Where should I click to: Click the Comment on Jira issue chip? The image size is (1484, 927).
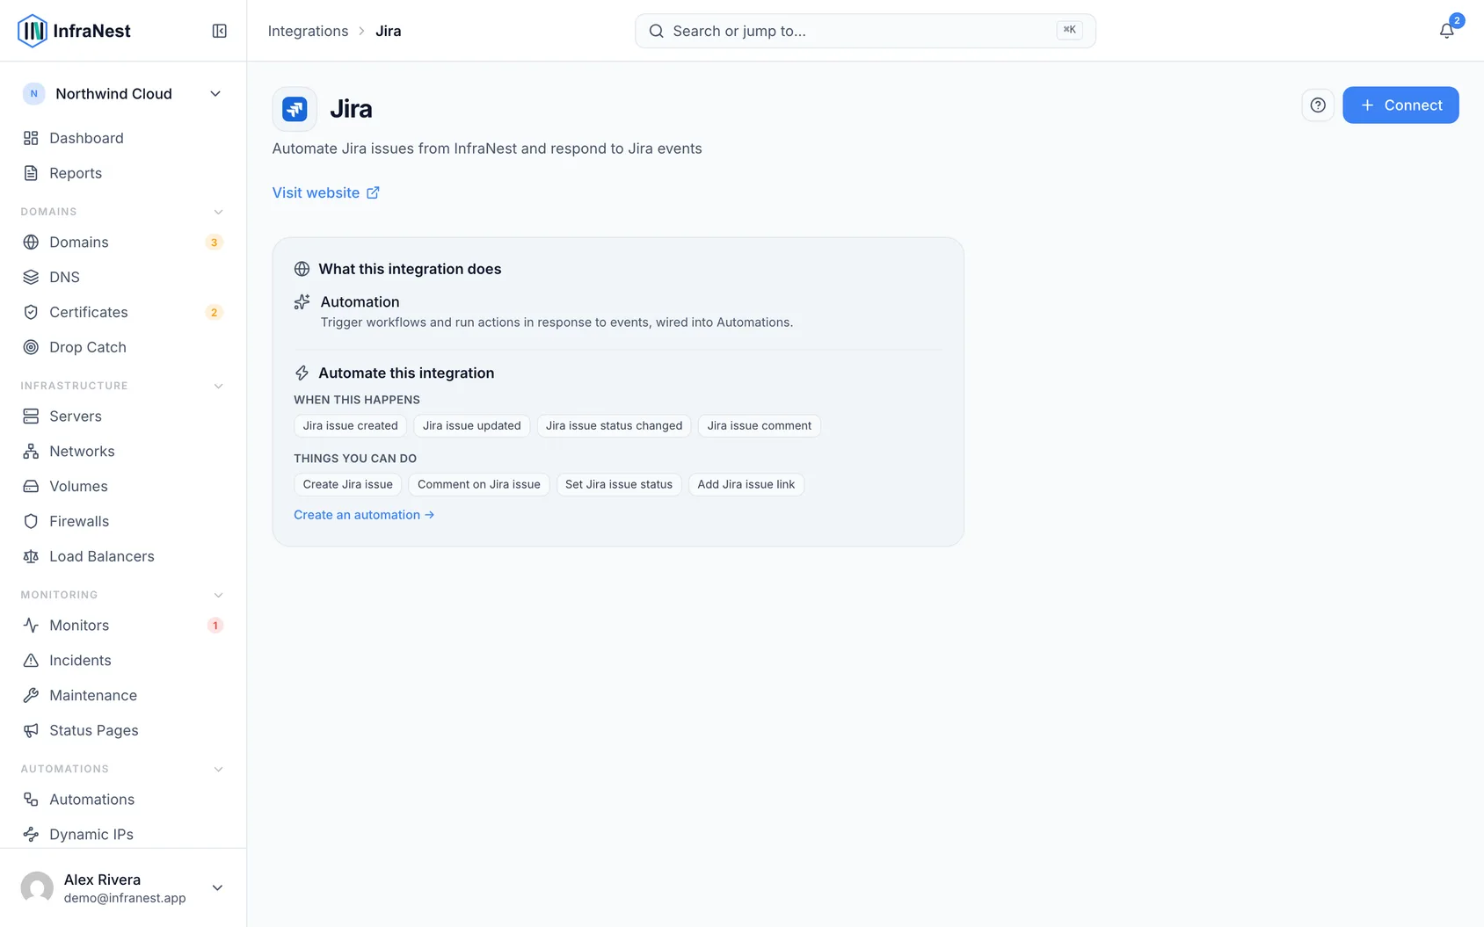tap(479, 484)
